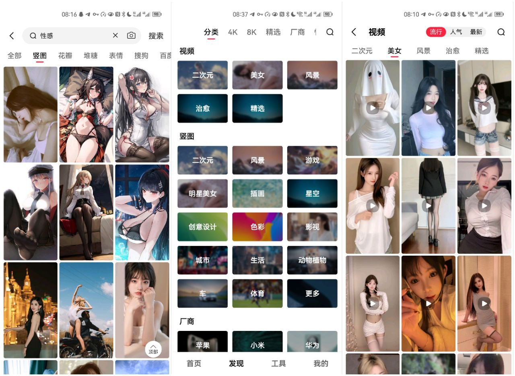The width and height of the screenshot is (515, 376).
Task: Open the 风景 tile under 视频
Action: [312, 75]
